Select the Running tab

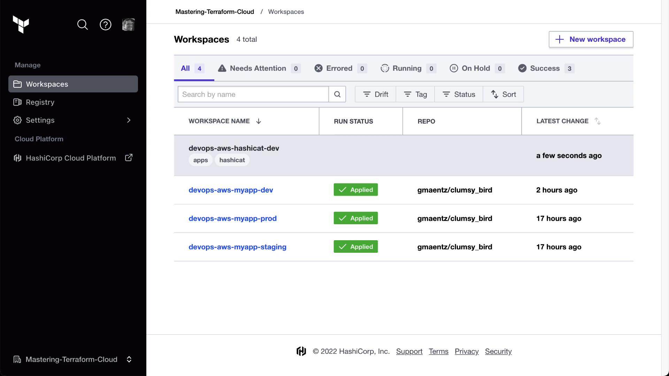408,68
